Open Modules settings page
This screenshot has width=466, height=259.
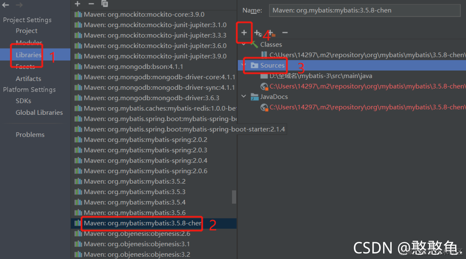(29, 43)
